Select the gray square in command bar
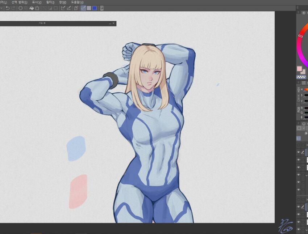This screenshot has width=308, height=234. [89, 8]
